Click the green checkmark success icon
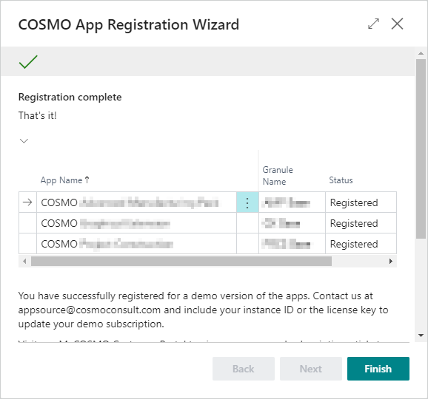 (28, 61)
